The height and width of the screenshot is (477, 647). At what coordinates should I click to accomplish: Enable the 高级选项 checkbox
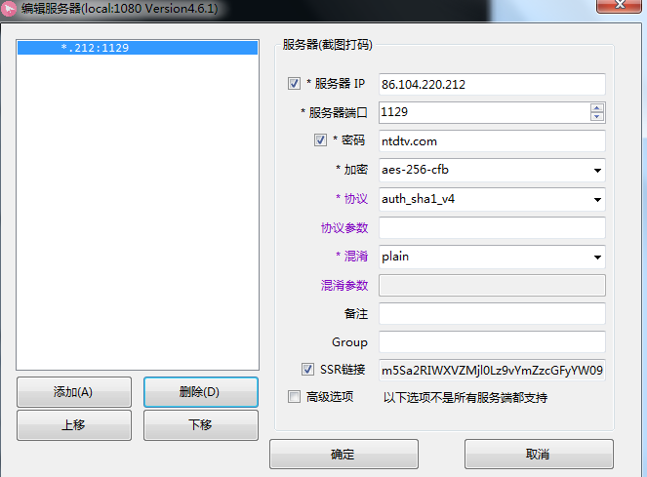coord(295,397)
